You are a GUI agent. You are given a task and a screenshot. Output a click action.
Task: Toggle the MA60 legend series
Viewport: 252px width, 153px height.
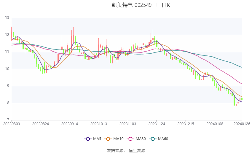(159, 139)
